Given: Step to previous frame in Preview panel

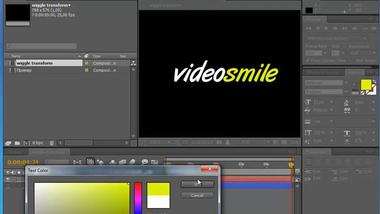Looking at the screenshot, I should tap(318, 29).
